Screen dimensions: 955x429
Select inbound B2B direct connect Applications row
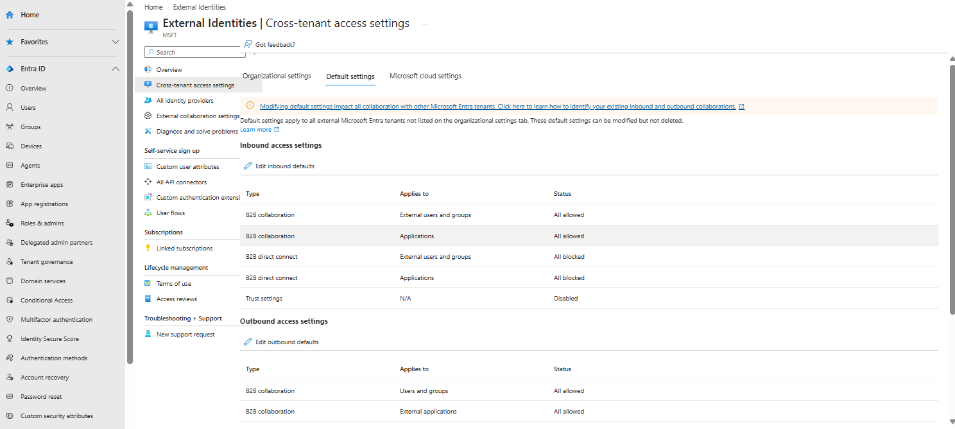coord(589,277)
